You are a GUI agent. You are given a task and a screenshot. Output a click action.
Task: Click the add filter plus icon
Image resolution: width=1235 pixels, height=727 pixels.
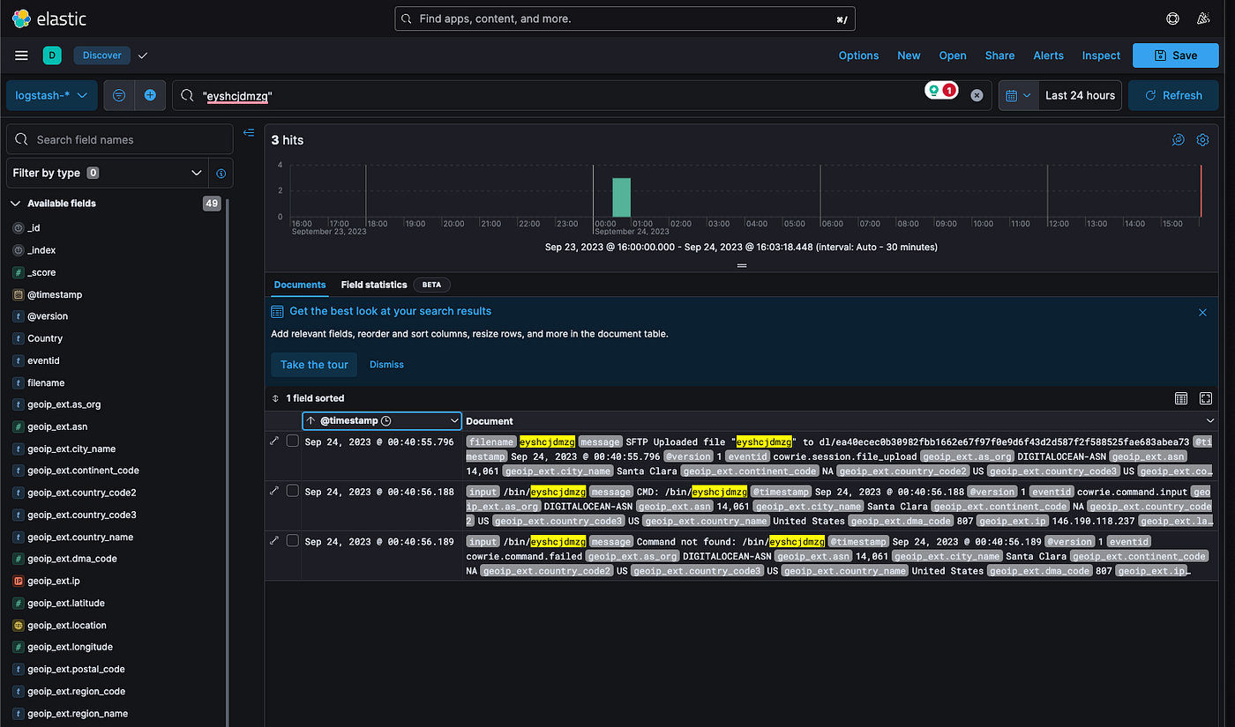pyautogui.click(x=150, y=95)
